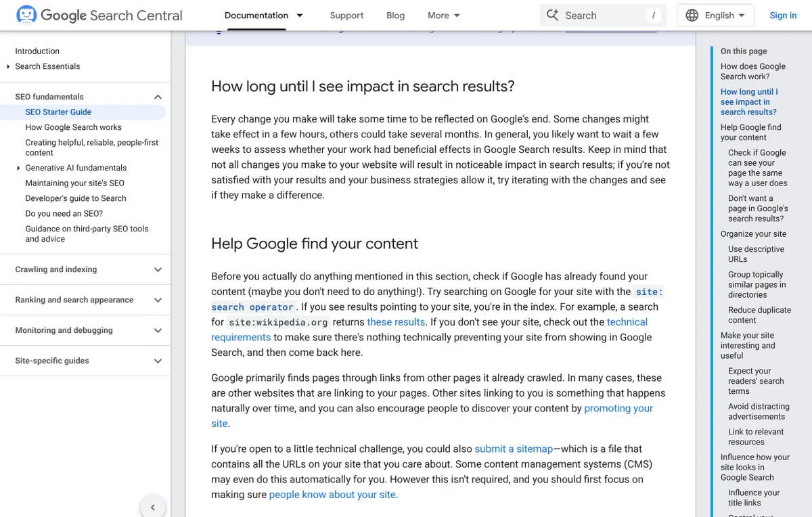The height and width of the screenshot is (517, 812).
Task: Jump to 'Organize your site' in TOC
Action: [753, 233]
